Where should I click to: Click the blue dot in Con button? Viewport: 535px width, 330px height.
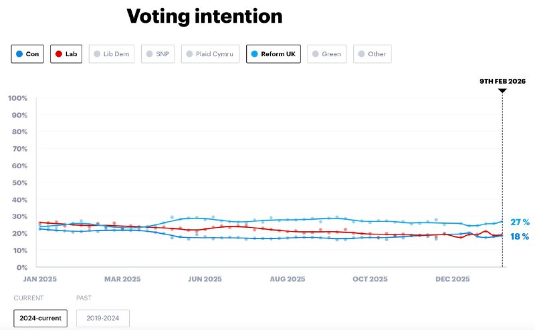19,54
